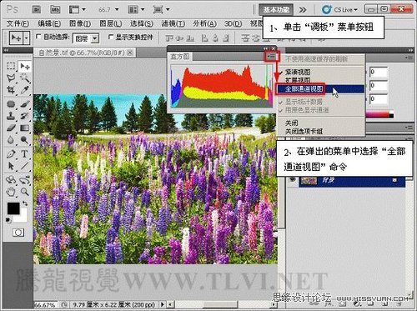Screen dimensions: 417x311
Task: Select the Brush tool
Action: 25,104
